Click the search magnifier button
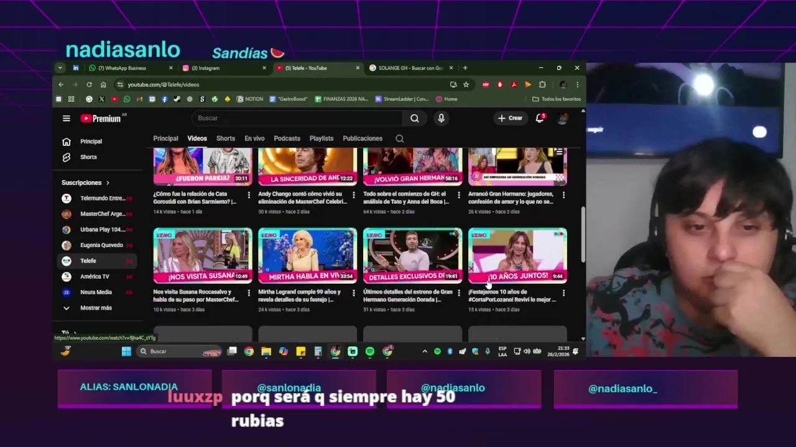Screen dimensions: 796x447 (x=415, y=118)
